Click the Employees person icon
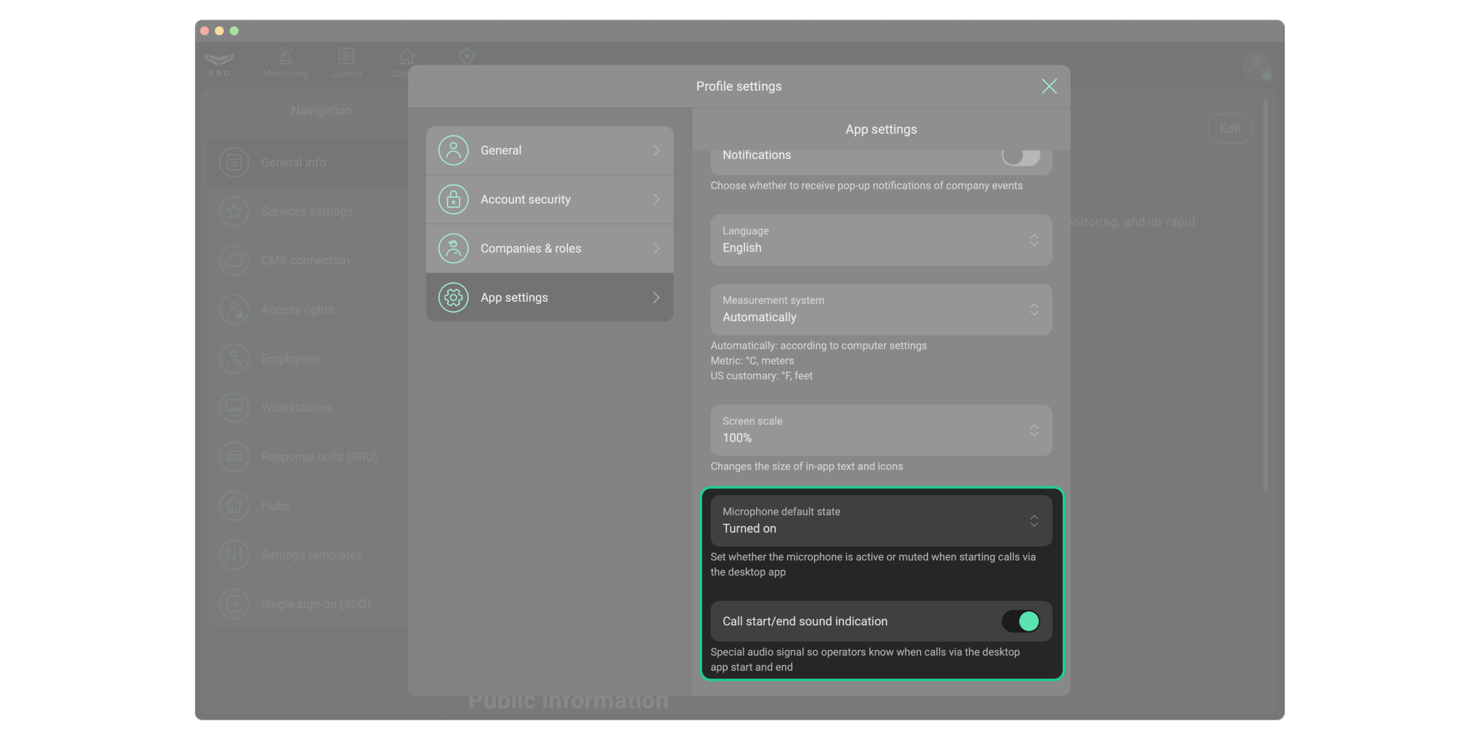This screenshot has width=1480, height=740. pos(234,358)
